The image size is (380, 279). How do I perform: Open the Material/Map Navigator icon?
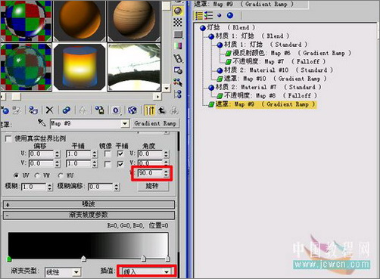tap(178, 95)
